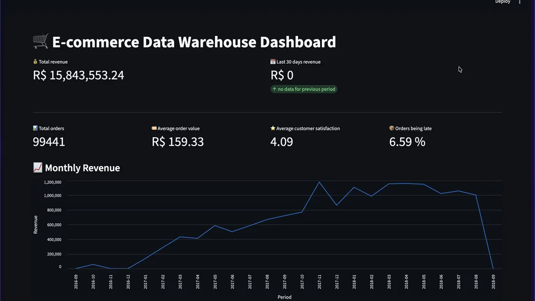Image resolution: width=535 pixels, height=301 pixels.
Task: Click the 'R$ 0' last 30 days value
Action: click(282, 75)
